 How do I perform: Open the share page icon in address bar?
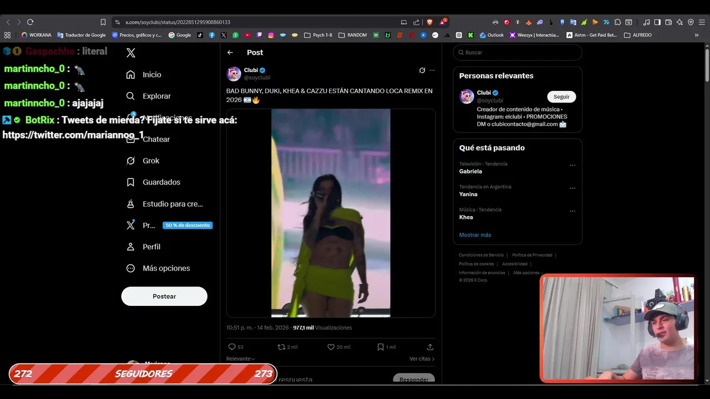tap(417, 22)
